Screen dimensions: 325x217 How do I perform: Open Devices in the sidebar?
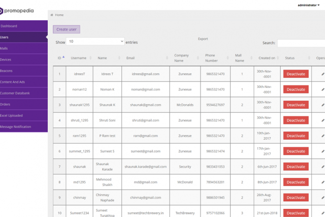24,59
